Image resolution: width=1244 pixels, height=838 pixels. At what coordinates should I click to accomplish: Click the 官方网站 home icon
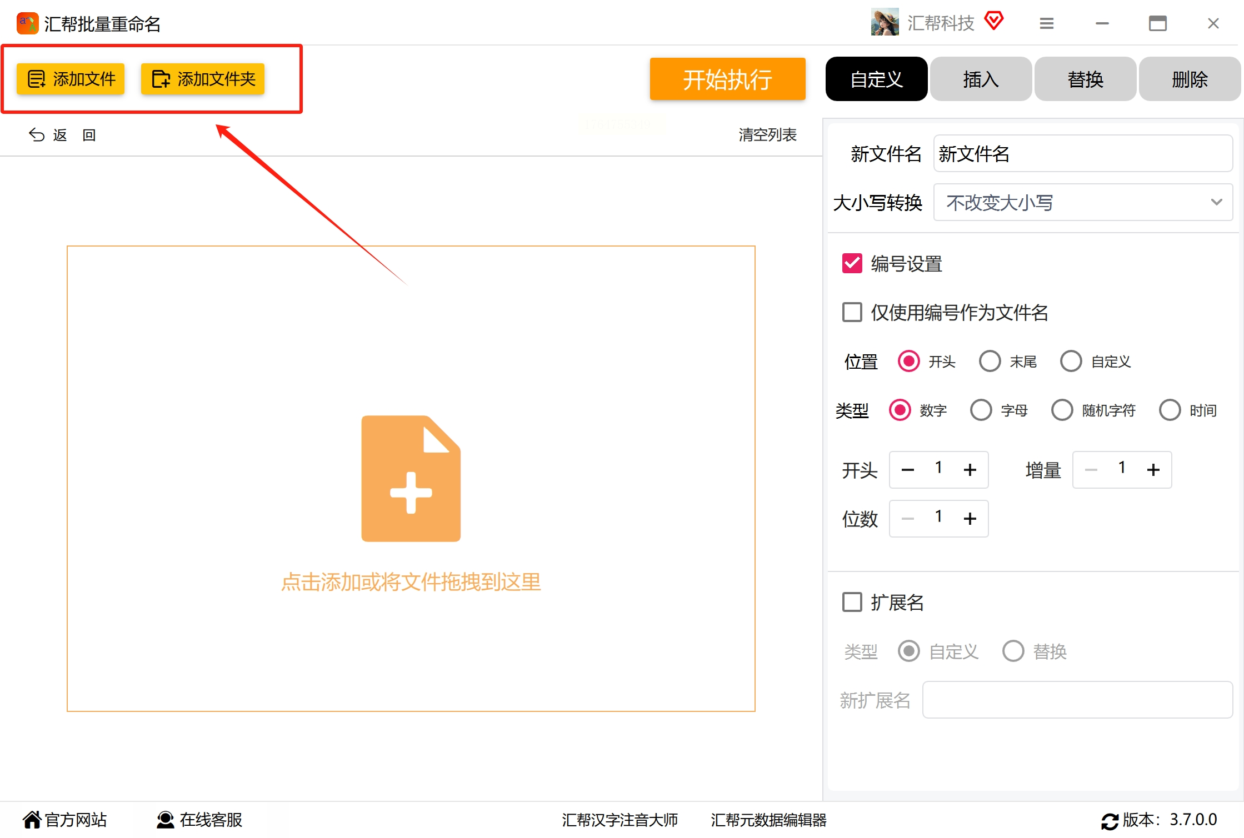point(32,819)
